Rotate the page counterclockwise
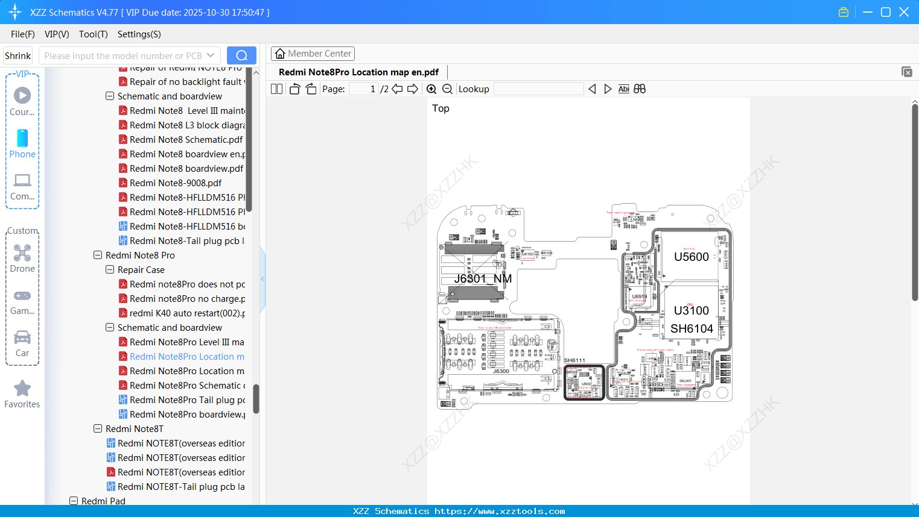 (x=294, y=89)
